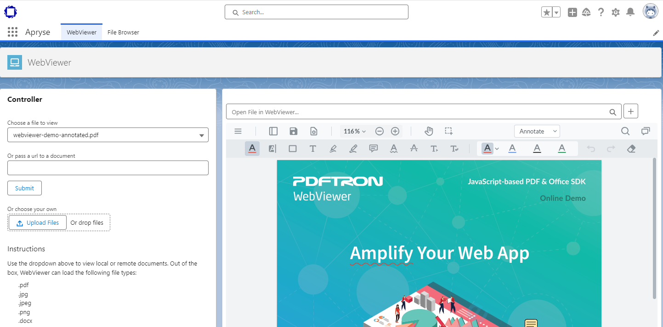Viewport: 663px width, 327px height.
Task: Open the Annotate mode dropdown
Action: coord(537,131)
